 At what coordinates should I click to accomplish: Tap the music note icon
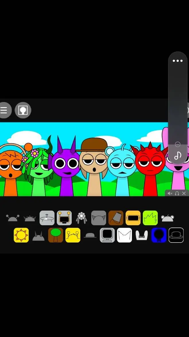[178, 156]
